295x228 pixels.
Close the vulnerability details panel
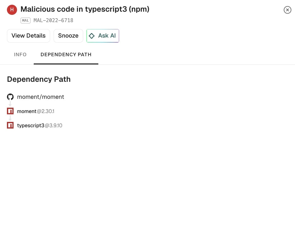pyautogui.click(x=287, y=10)
